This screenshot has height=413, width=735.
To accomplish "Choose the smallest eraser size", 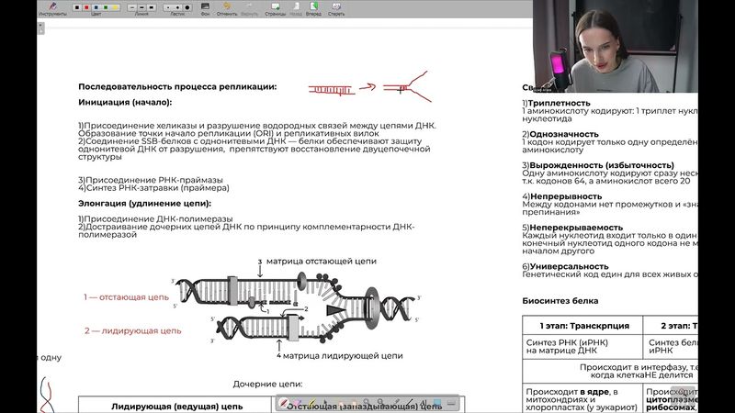I will 168,7.
